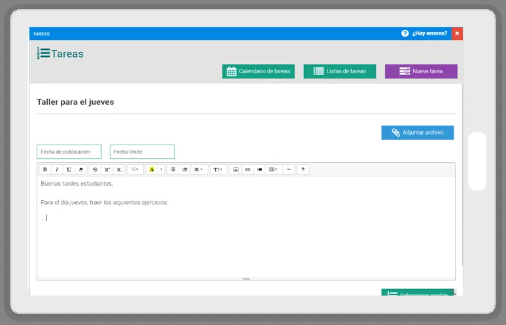Screen dimensions: 506x325
Task: Toggle bold formatting in the editor
Action: click(x=45, y=169)
